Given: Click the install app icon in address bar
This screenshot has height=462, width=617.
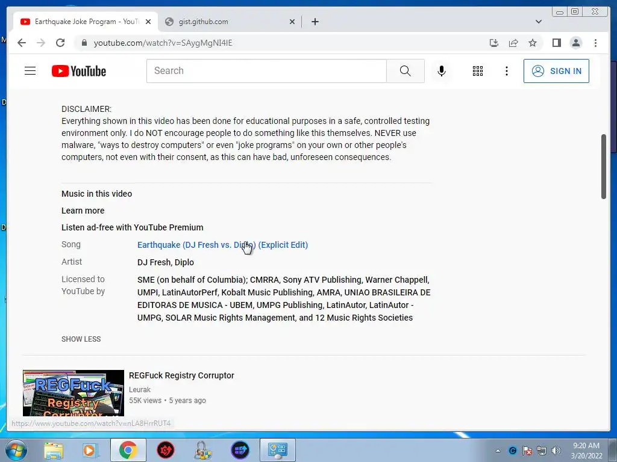Looking at the screenshot, I should click(x=494, y=43).
